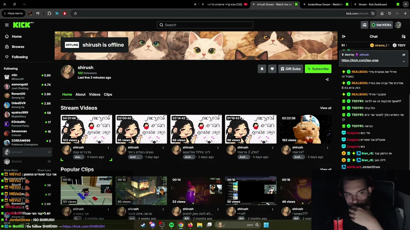Open asmongold channel in Following list
410x230 pixels.
click(28, 86)
